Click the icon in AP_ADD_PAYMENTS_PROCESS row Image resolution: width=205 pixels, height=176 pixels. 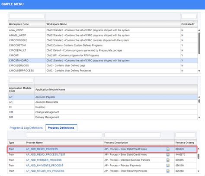point(168,166)
